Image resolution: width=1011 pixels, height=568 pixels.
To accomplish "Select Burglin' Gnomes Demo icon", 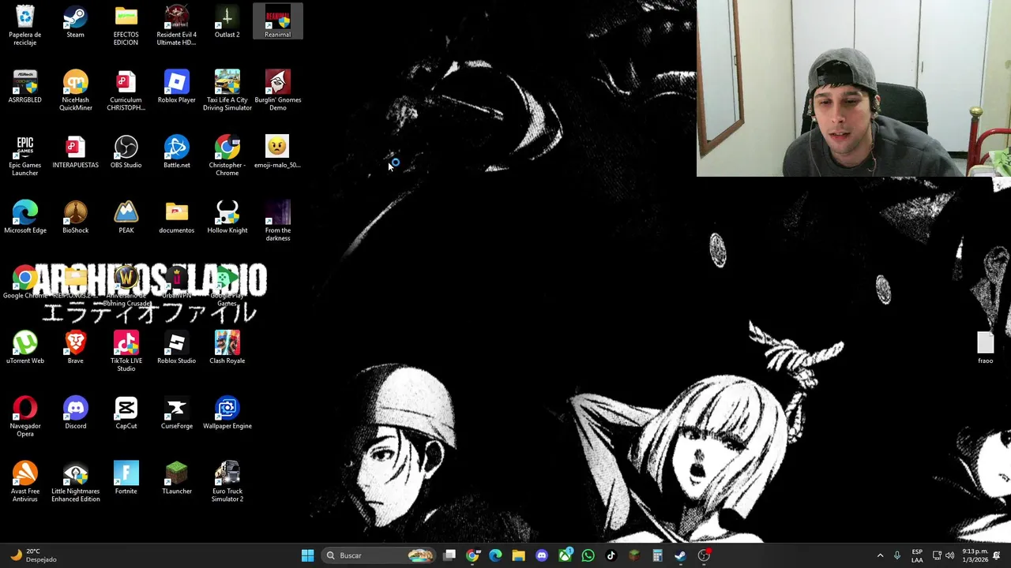I will 277,91.
